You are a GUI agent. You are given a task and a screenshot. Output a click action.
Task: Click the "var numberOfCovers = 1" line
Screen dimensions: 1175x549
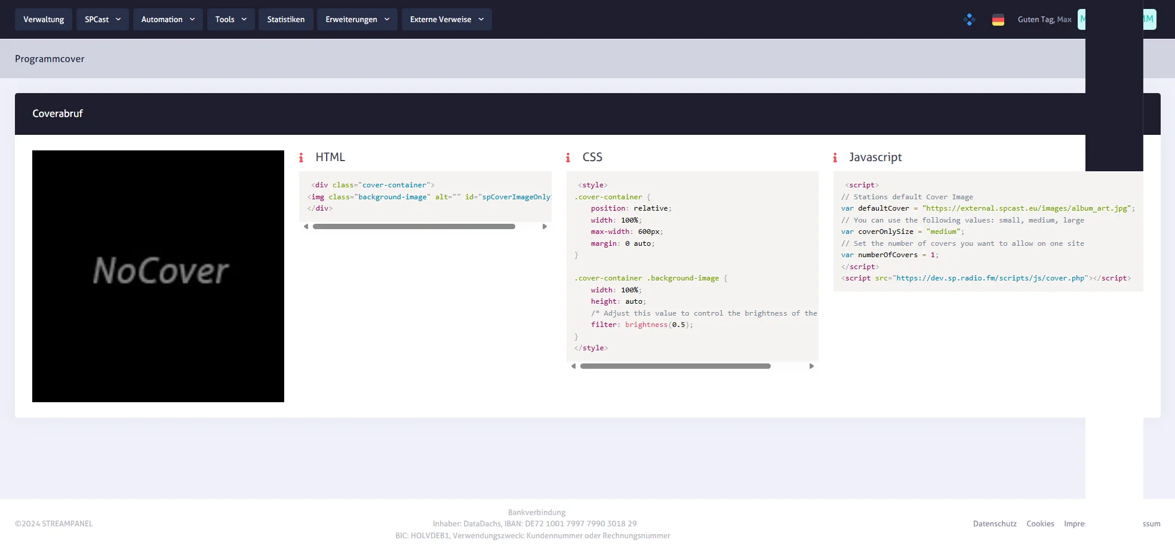click(x=890, y=255)
